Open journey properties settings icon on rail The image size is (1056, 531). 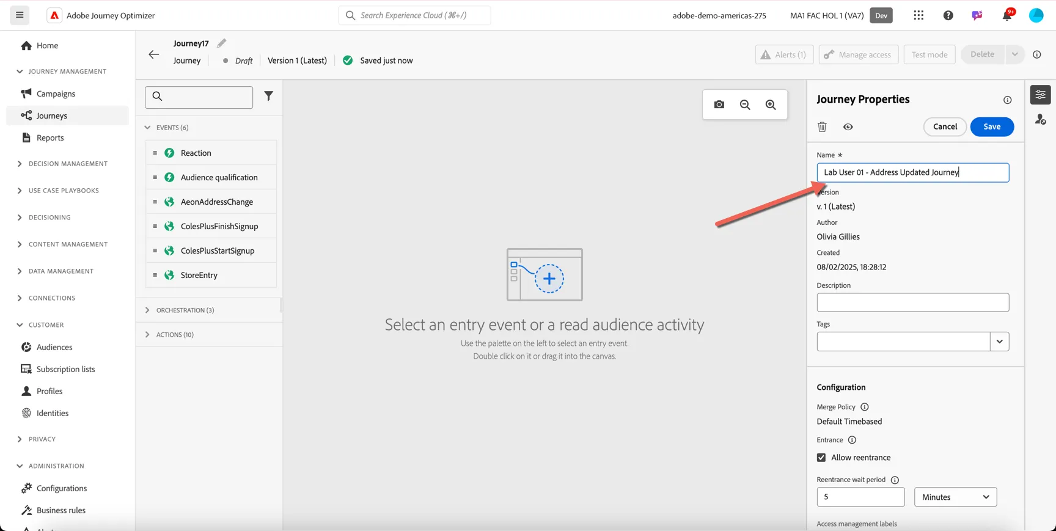pyautogui.click(x=1040, y=95)
